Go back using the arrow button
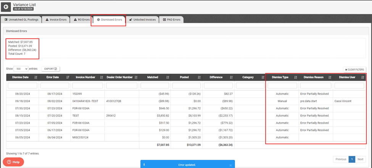This screenshot has height=168, width=372. click(x=6, y=6)
